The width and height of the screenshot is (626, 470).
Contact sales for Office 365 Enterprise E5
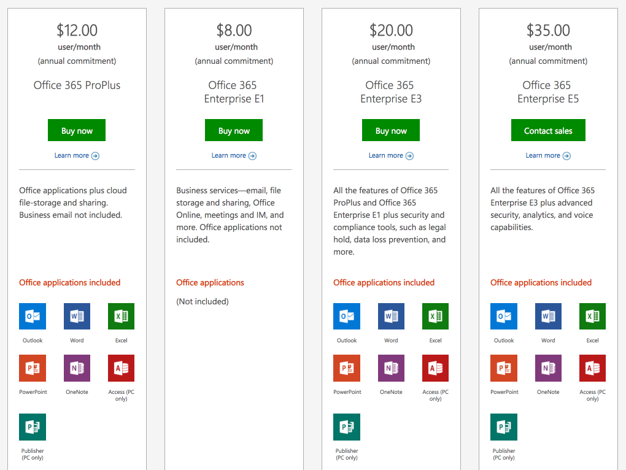coord(548,130)
